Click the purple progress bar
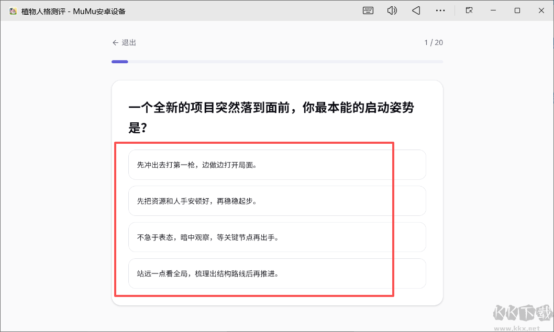This screenshot has width=554, height=332. pyautogui.click(x=119, y=61)
